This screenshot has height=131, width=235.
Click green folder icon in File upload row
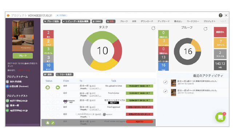pyautogui.click(x=58, y=87)
